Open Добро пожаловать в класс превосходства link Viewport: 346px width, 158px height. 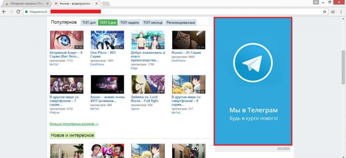tap(148, 56)
